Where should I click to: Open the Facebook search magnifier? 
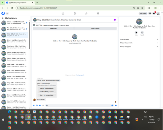click(7, 13)
